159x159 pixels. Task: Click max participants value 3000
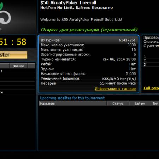[131, 45]
